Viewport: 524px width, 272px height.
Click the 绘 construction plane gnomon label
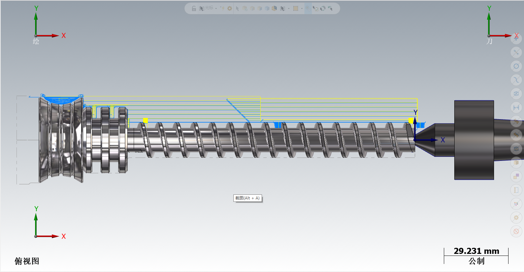(36, 41)
